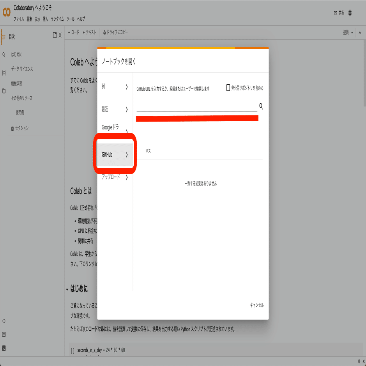Collapse the header with the caret icon
Screen dimensions: 366x366
click(x=360, y=33)
